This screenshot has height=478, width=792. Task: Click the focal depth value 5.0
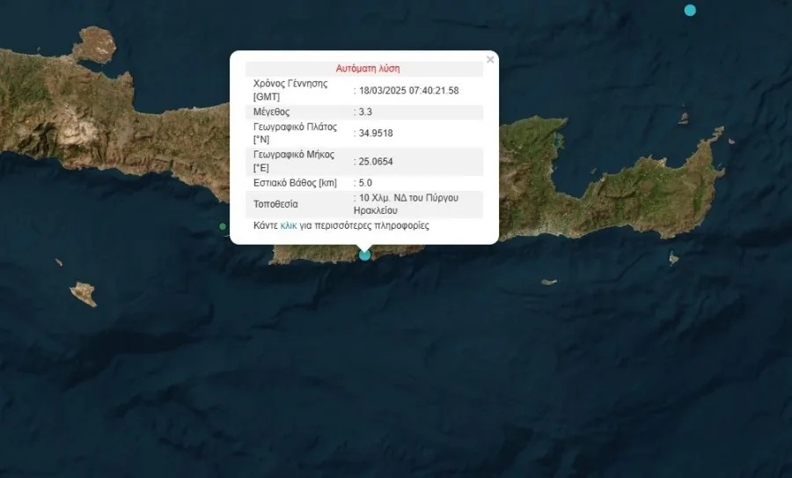tap(366, 182)
